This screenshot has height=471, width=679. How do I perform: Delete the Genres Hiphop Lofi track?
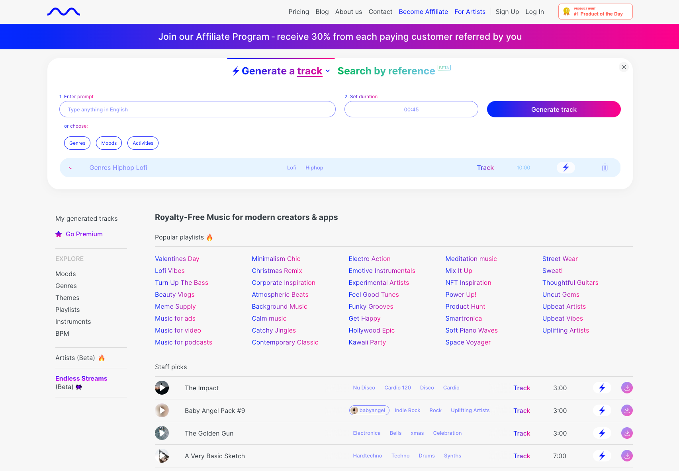[x=605, y=167]
